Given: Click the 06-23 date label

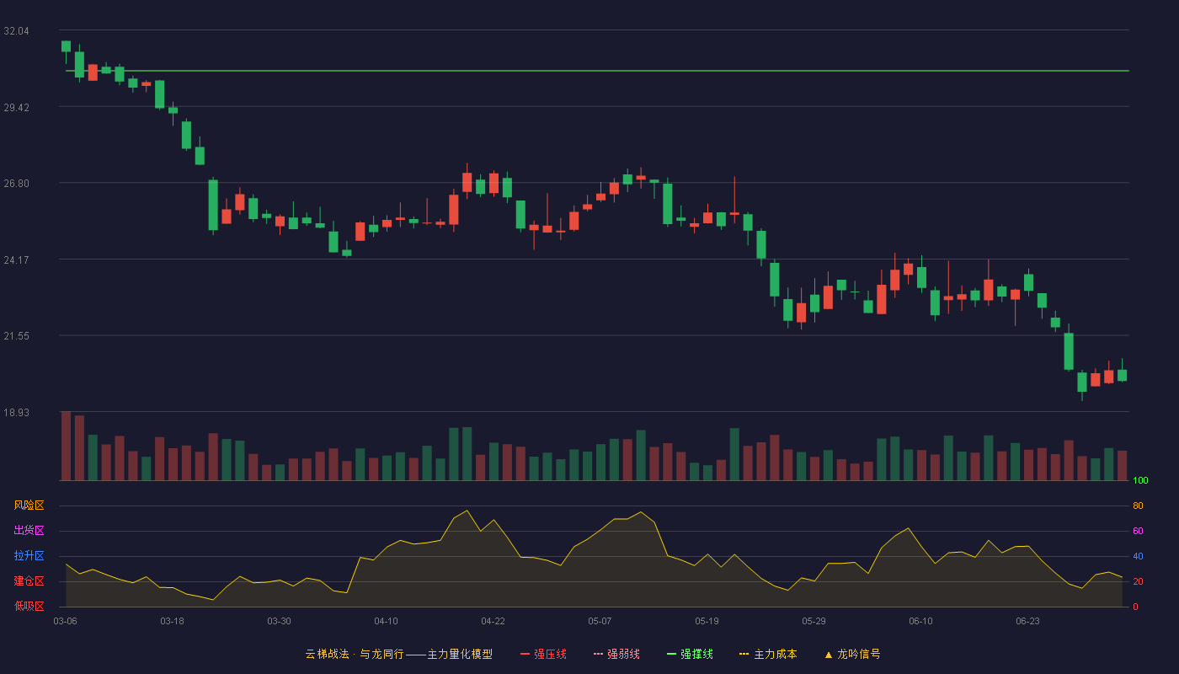Looking at the screenshot, I should click(1027, 621).
